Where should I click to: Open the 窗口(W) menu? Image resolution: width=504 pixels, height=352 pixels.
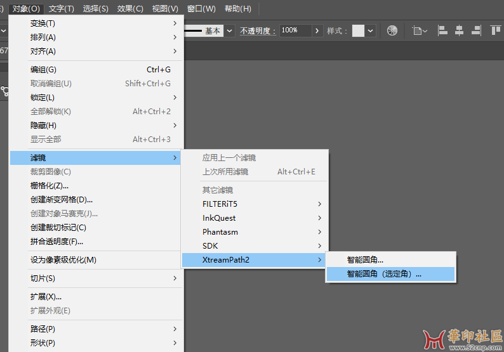tap(201, 9)
